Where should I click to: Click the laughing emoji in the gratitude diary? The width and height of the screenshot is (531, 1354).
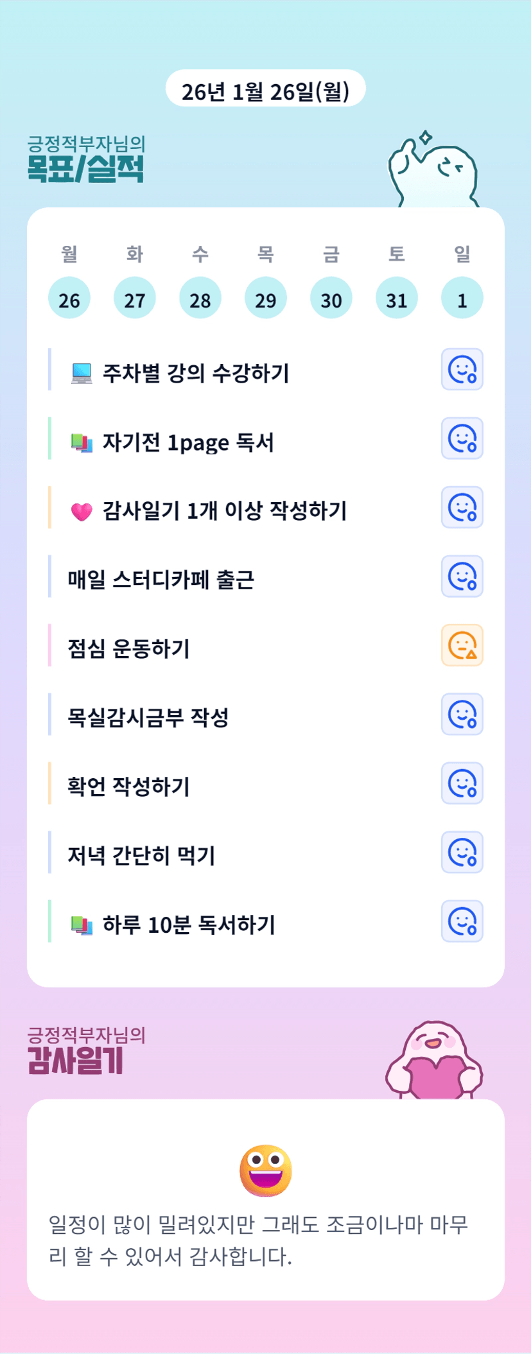[x=265, y=1170]
